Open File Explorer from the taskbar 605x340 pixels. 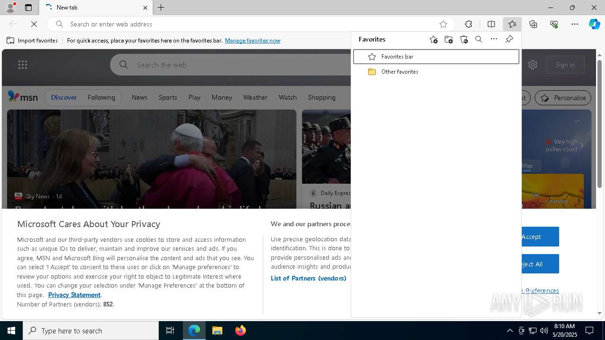[x=217, y=331]
